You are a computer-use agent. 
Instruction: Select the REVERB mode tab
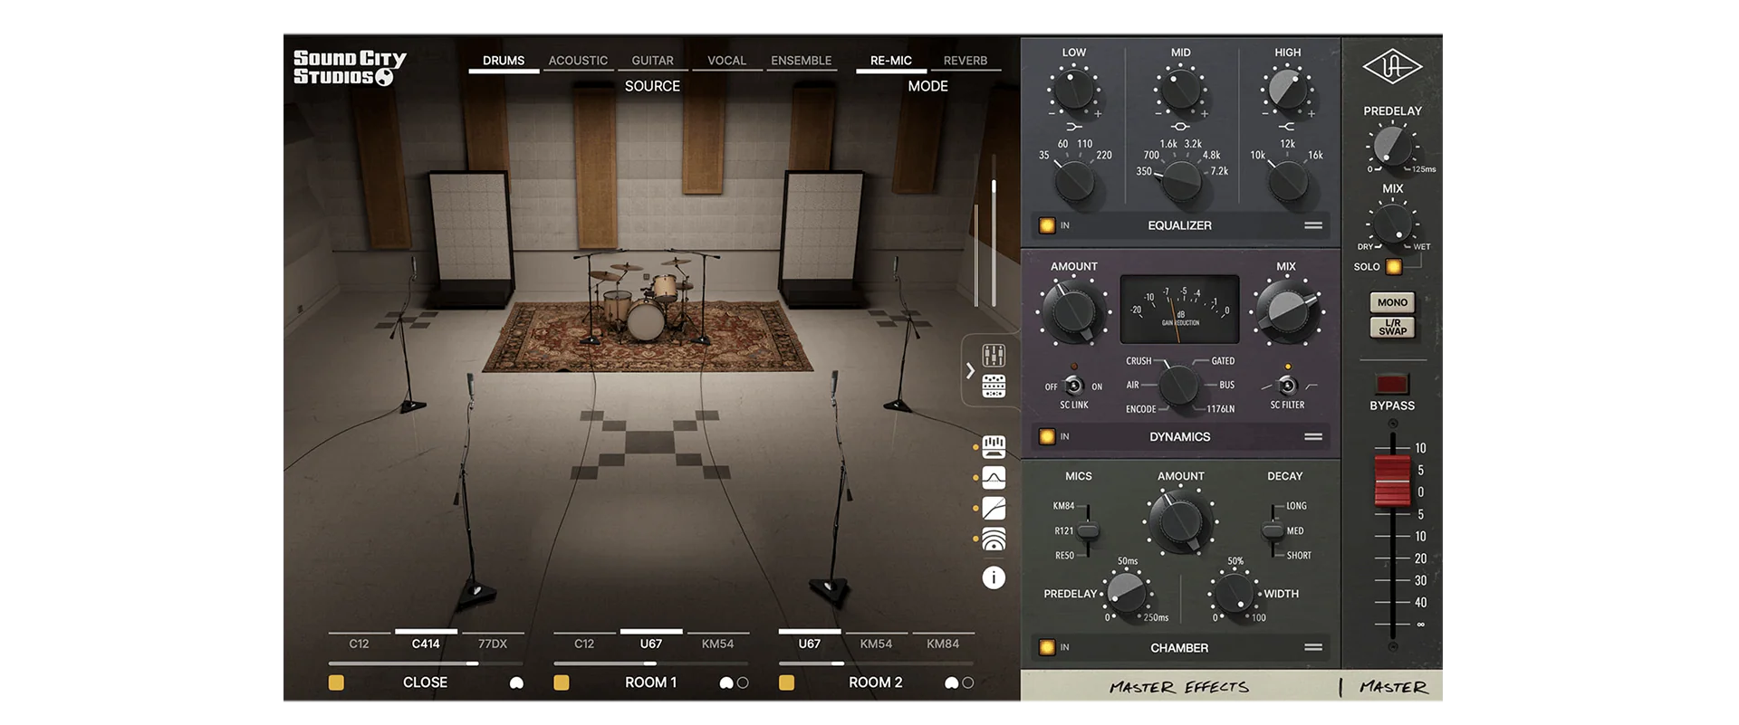[966, 61]
